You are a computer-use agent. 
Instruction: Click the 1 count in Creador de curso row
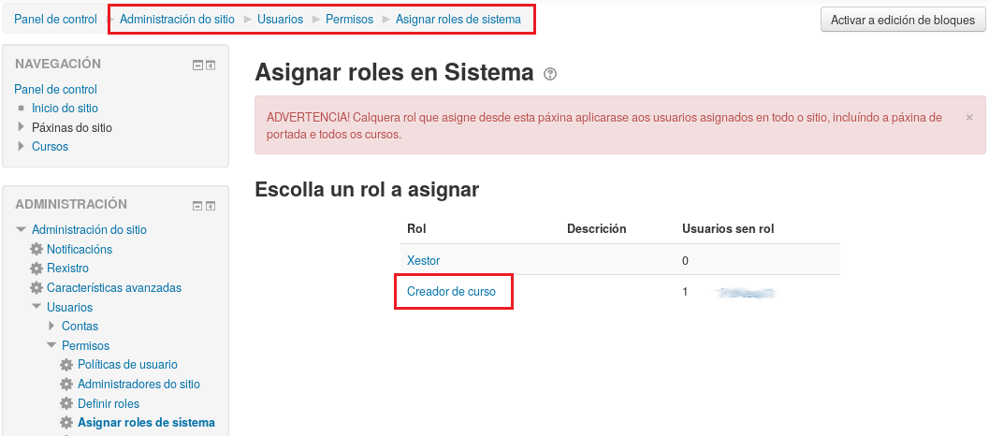pyautogui.click(x=685, y=292)
